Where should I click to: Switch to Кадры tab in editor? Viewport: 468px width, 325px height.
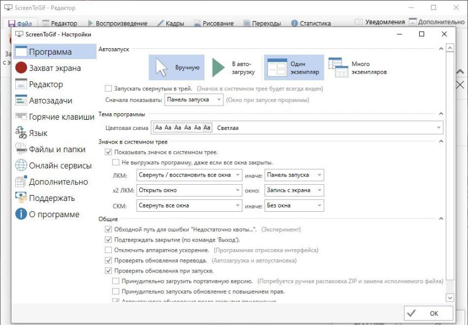click(170, 23)
